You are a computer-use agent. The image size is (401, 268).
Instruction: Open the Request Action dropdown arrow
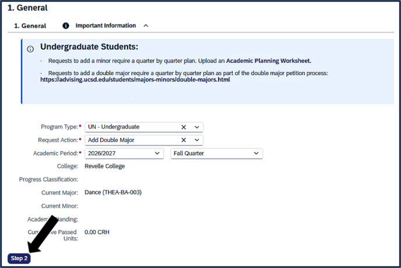[x=196, y=140]
